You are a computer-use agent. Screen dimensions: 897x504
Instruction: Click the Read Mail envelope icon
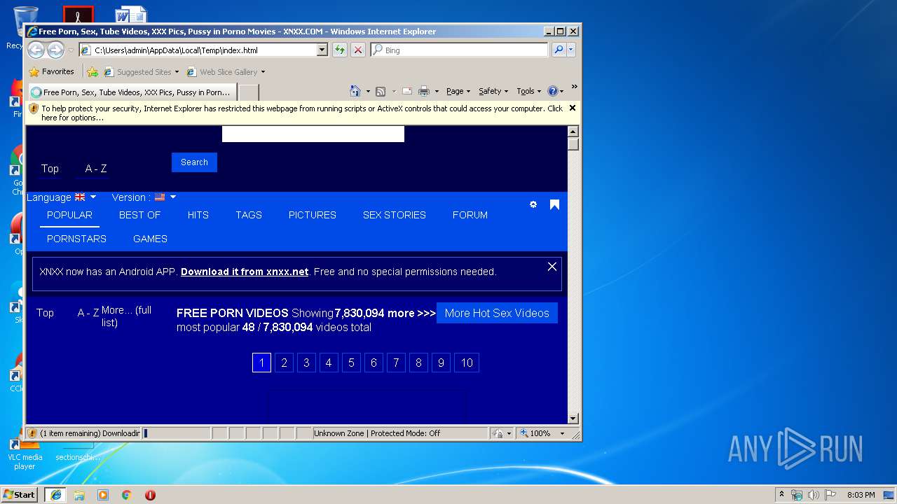pos(406,91)
